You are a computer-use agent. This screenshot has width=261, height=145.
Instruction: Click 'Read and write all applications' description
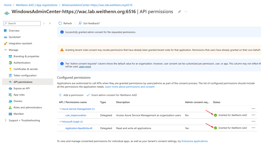click(x=134, y=128)
